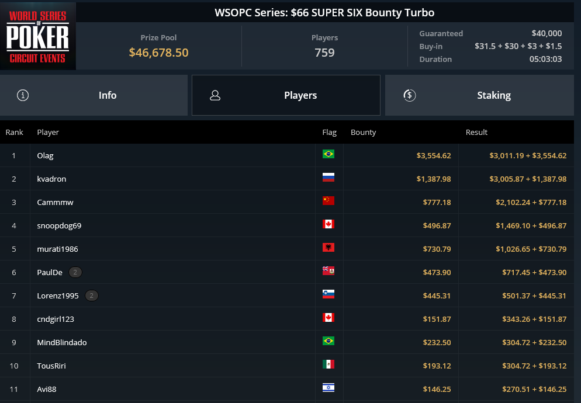Click the World Series of Poker logo
581x403 pixels.
click(x=38, y=36)
